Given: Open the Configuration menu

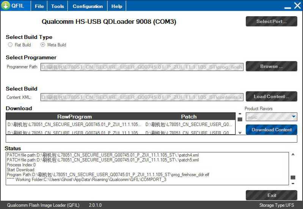Looking at the screenshot, I should (88, 6).
